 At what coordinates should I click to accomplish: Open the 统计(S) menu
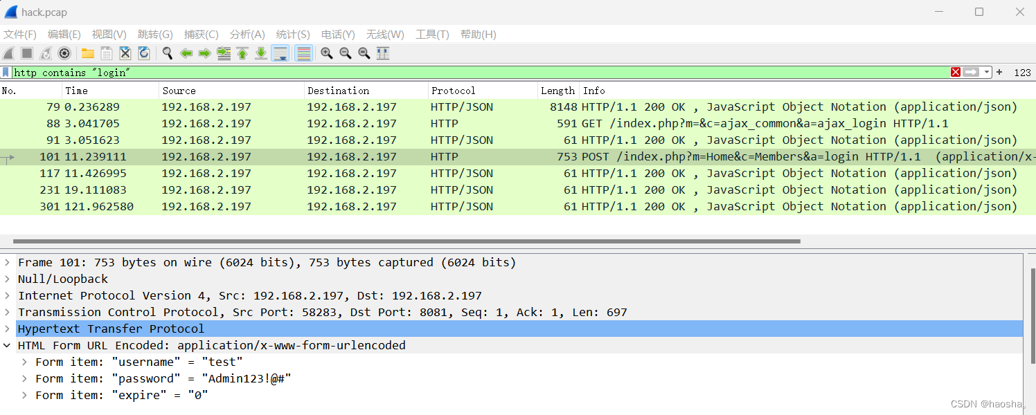coord(292,34)
